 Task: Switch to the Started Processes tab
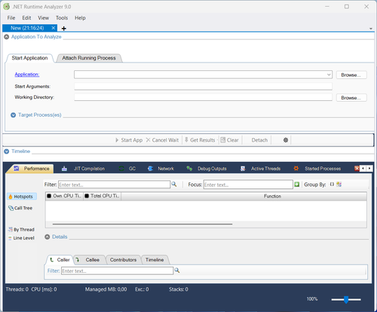tap(317, 169)
